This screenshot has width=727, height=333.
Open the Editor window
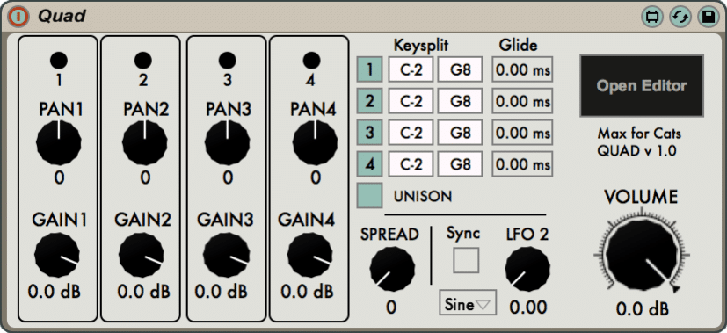tap(642, 86)
